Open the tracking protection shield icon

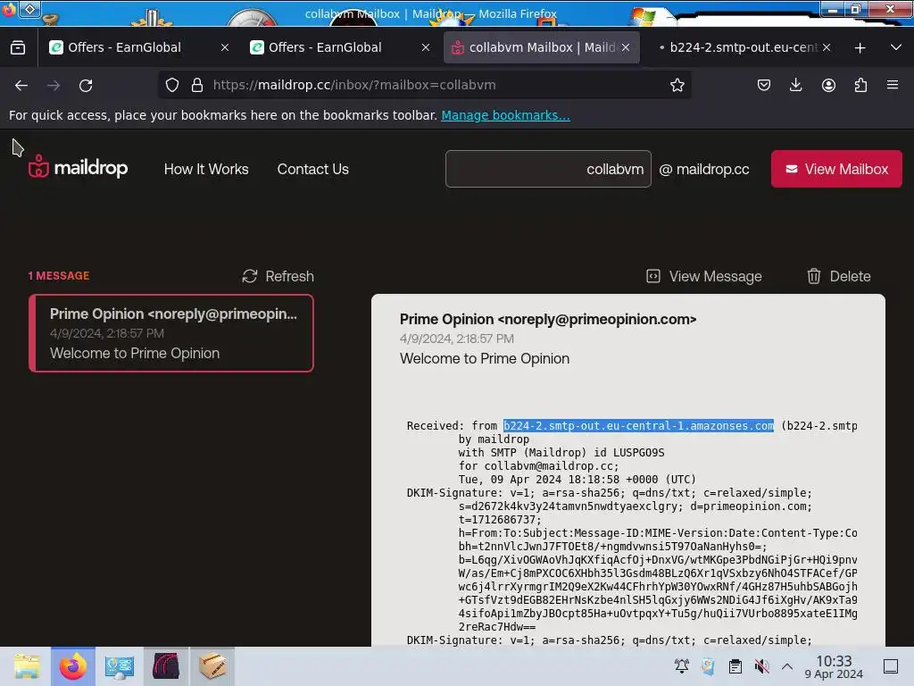[172, 85]
